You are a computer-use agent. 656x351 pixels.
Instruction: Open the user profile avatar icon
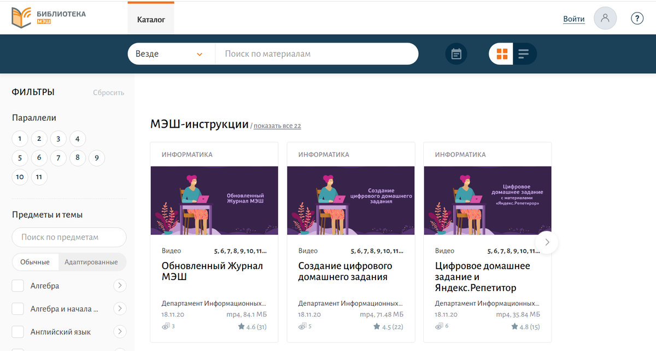605,18
